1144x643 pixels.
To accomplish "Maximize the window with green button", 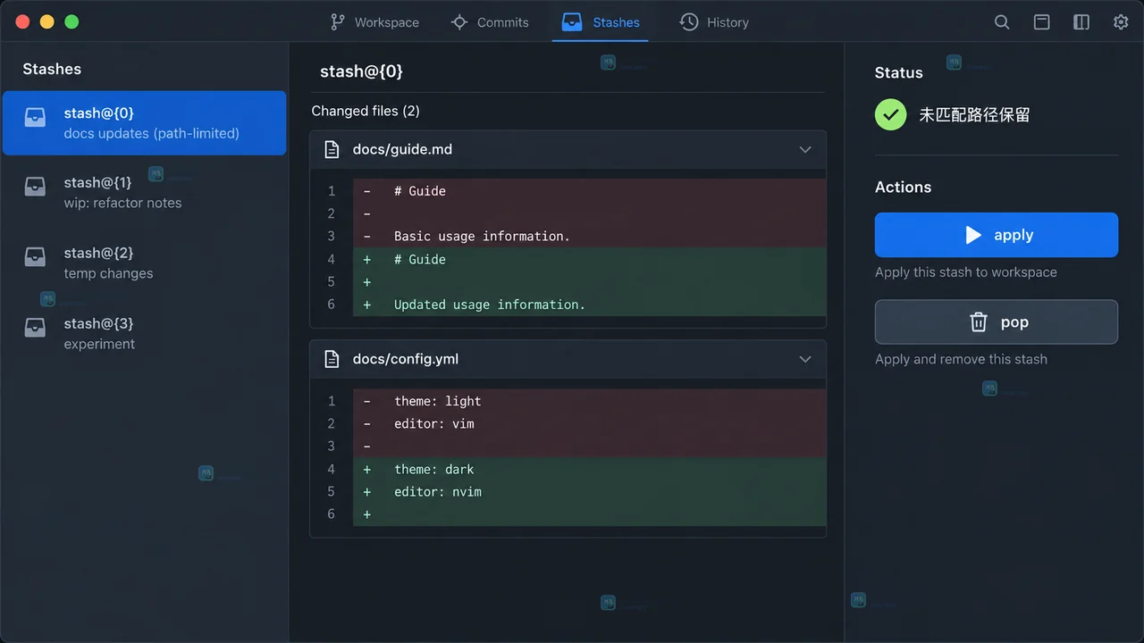I will (x=71, y=21).
